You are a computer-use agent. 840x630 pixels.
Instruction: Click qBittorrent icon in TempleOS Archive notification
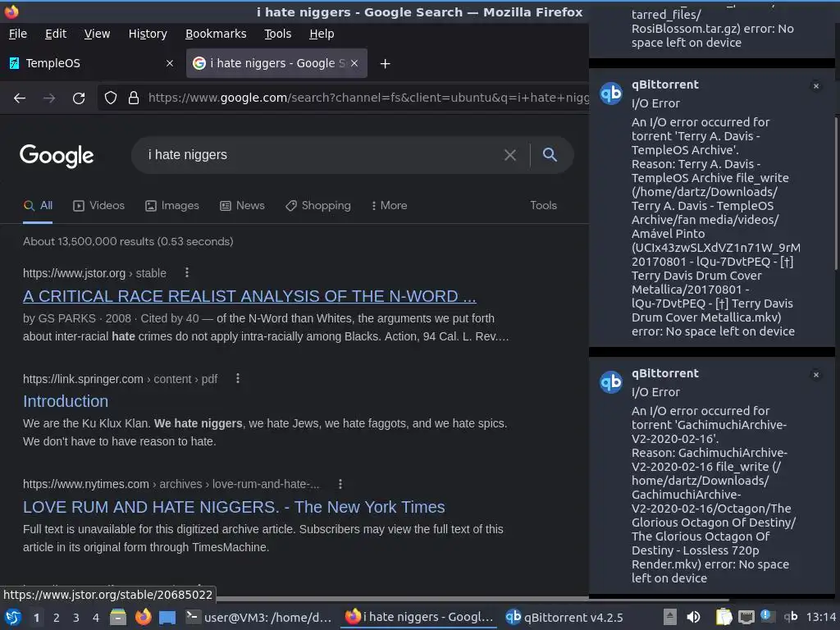click(x=611, y=94)
